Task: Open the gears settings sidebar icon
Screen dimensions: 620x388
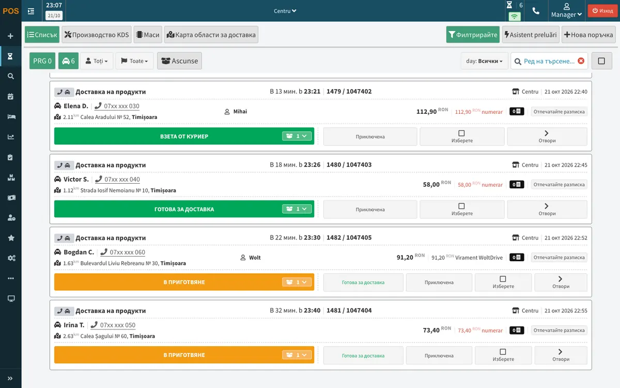Action: point(10,258)
